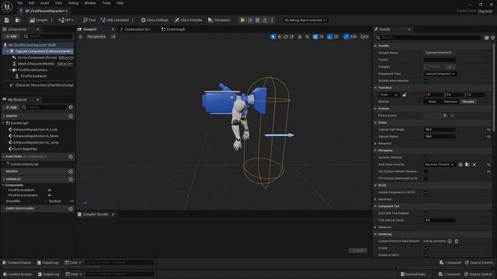Click the Save blueprint icon in toolbar
The image size is (497, 279).
7,20
